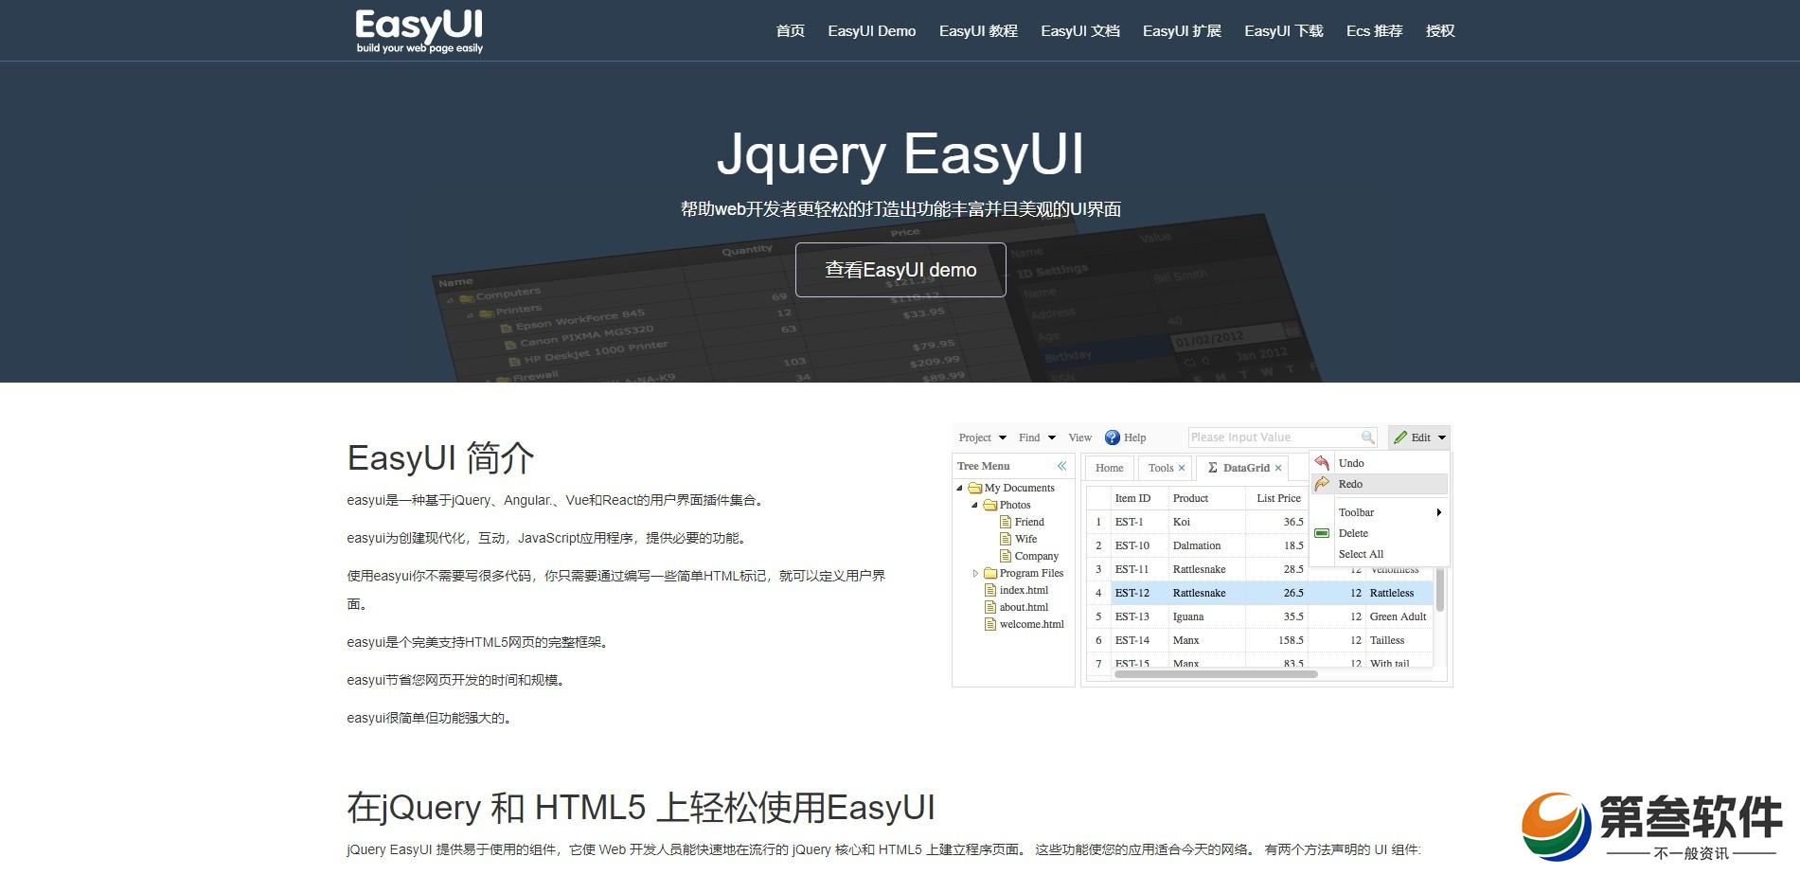Close the Tools tab with its X
This screenshot has height=875, width=1800.
(x=1182, y=468)
